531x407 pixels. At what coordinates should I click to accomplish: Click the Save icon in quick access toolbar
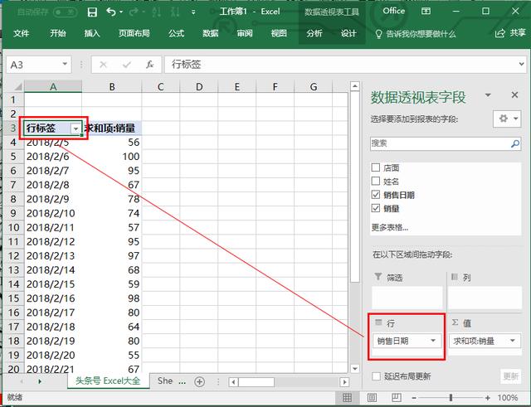tap(92, 12)
